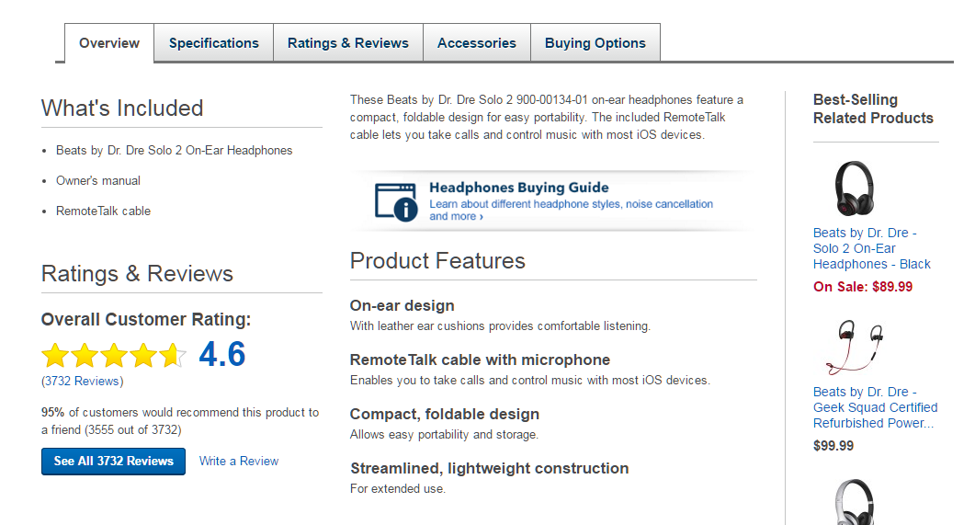
Task: Click the Headphones Buying Guide browser icon
Action: tap(396, 200)
